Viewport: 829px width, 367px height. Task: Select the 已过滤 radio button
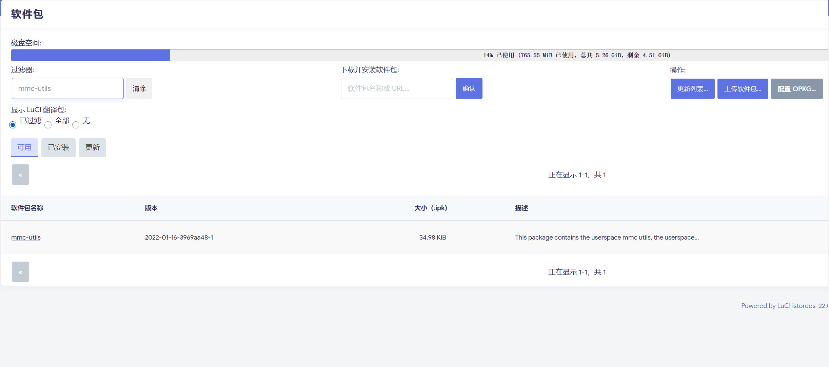13,125
